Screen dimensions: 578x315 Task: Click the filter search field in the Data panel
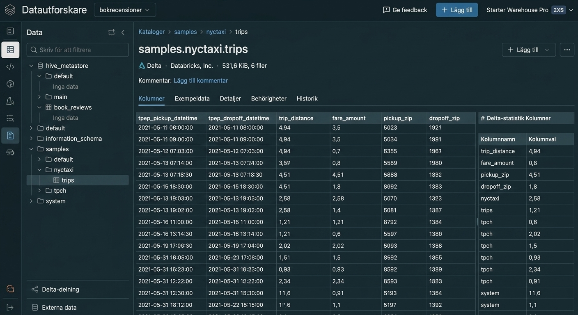[x=78, y=50]
